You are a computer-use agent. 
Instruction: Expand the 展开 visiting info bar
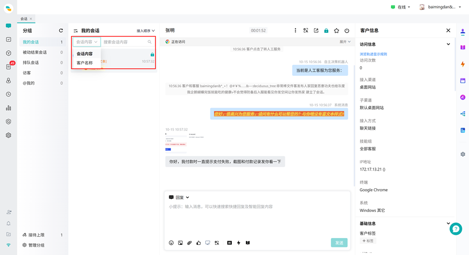click(345, 42)
